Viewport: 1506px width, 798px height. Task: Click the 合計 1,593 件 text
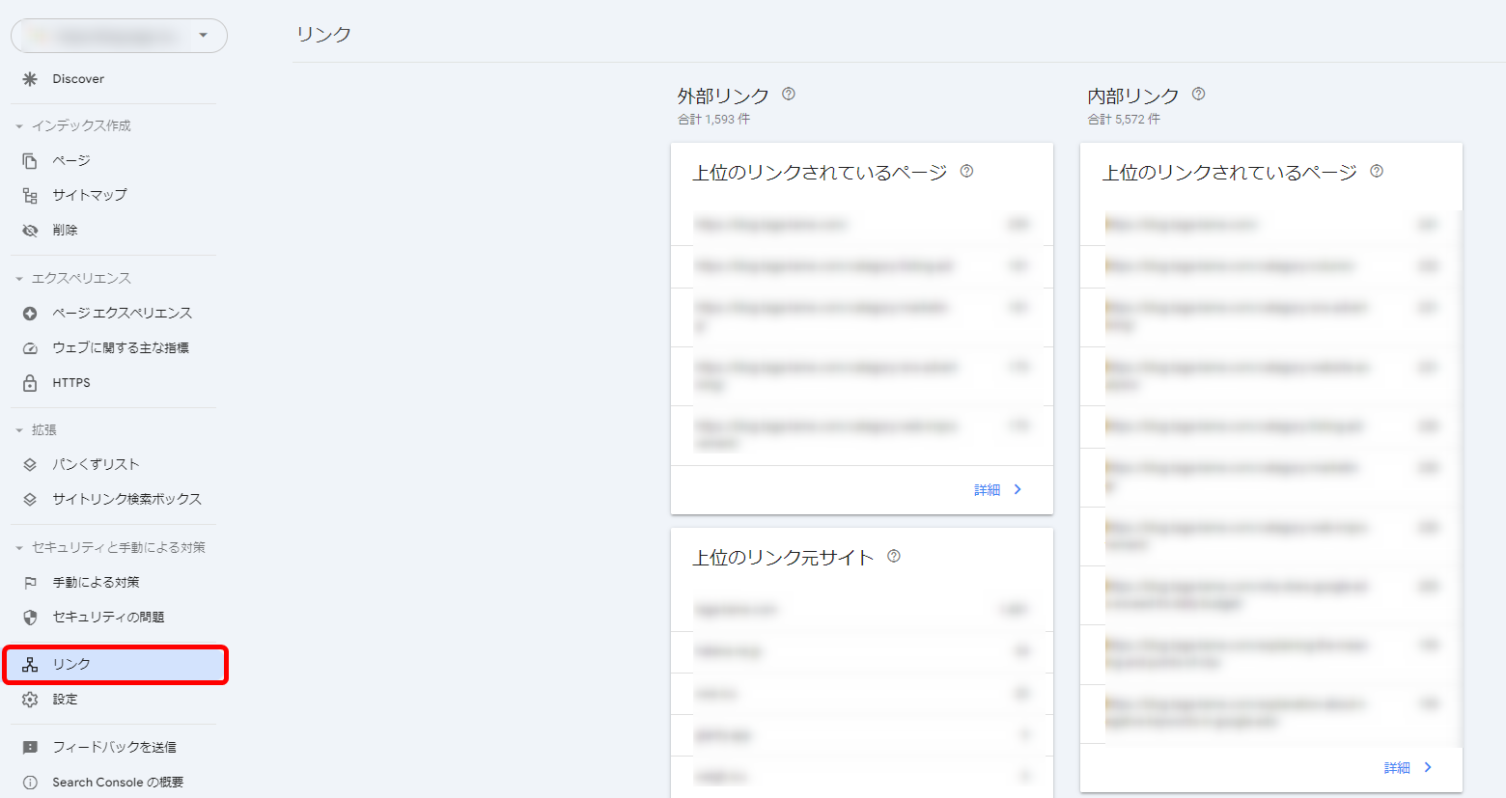coord(713,120)
